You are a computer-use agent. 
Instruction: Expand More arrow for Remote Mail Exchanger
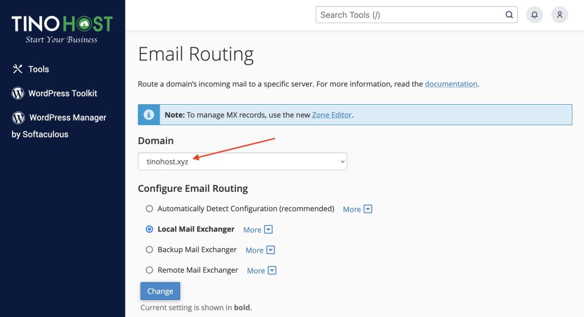coord(272,270)
